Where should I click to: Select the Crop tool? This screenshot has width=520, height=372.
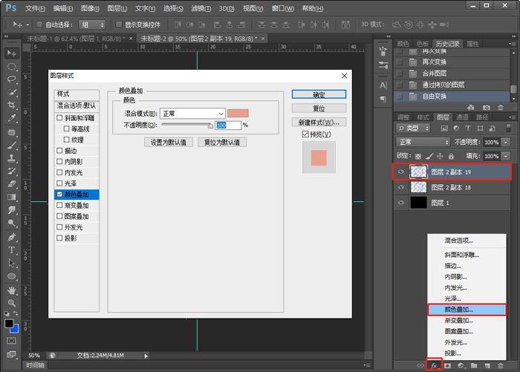coord(12,105)
